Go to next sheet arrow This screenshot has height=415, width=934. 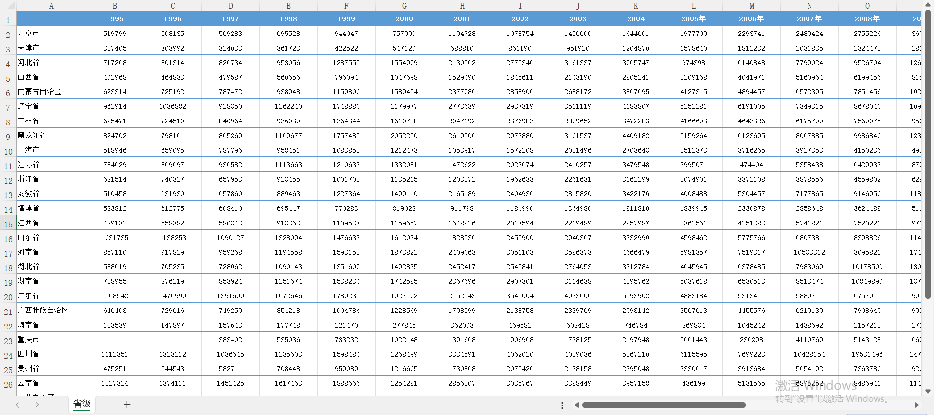(37, 405)
